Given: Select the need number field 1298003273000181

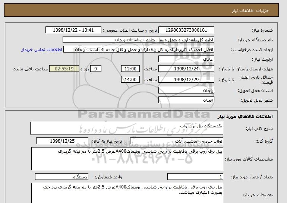Looking at the screenshot, I should 186,30.
